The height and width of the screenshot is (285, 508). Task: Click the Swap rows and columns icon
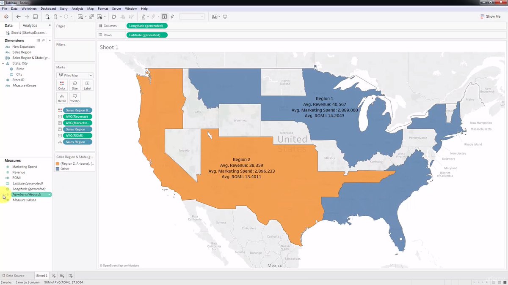(114, 16)
